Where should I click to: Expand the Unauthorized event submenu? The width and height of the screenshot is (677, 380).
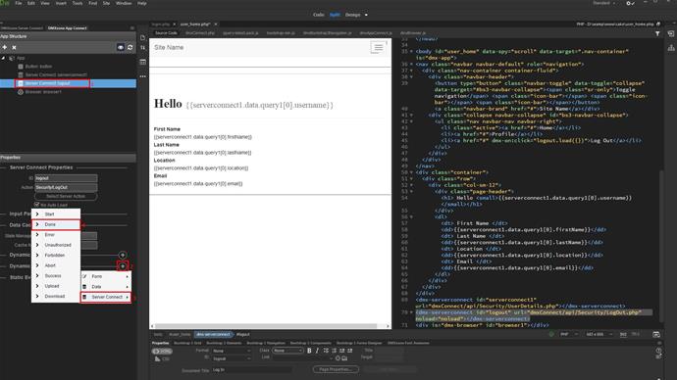[56, 245]
